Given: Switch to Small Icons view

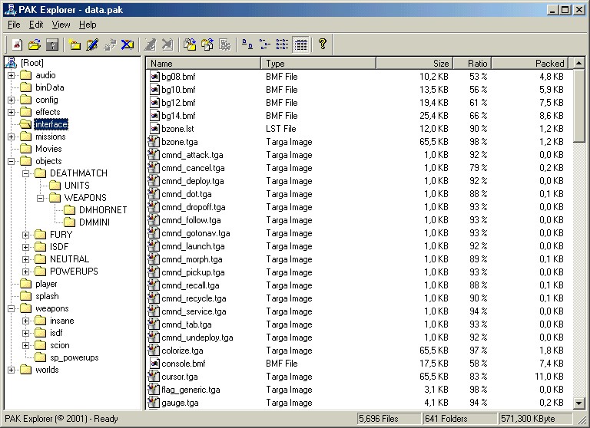Looking at the screenshot, I should click(x=265, y=44).
